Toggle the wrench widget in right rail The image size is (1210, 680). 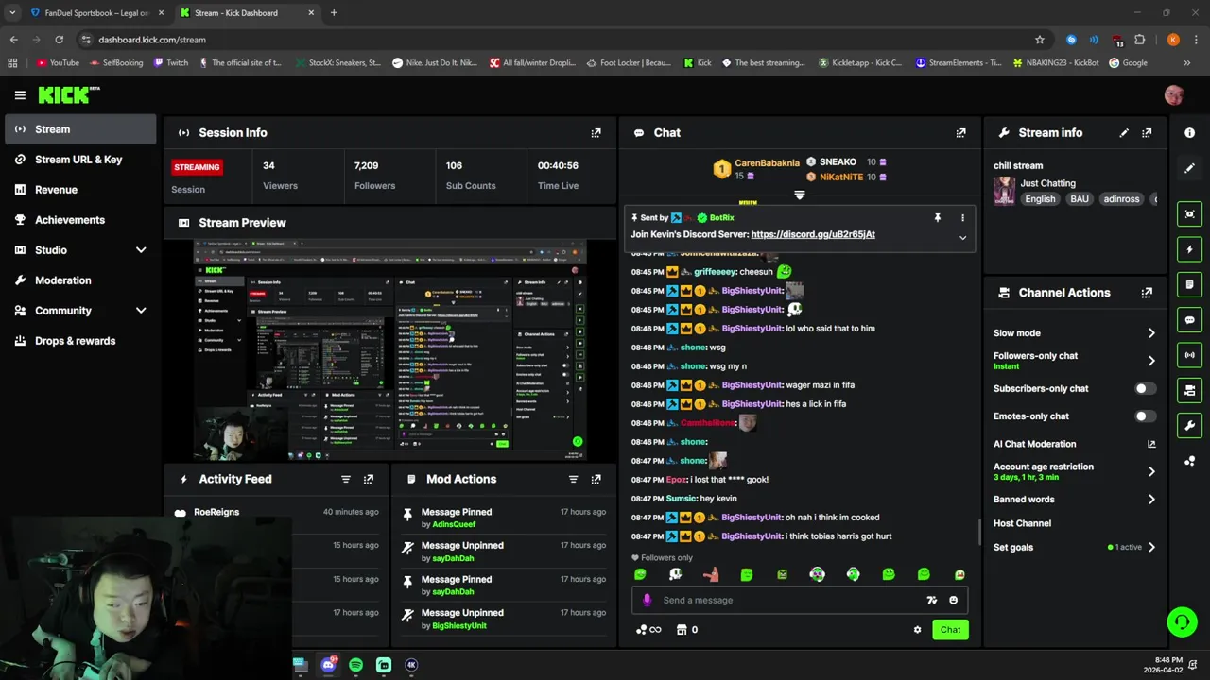(x=1189, y=425)
